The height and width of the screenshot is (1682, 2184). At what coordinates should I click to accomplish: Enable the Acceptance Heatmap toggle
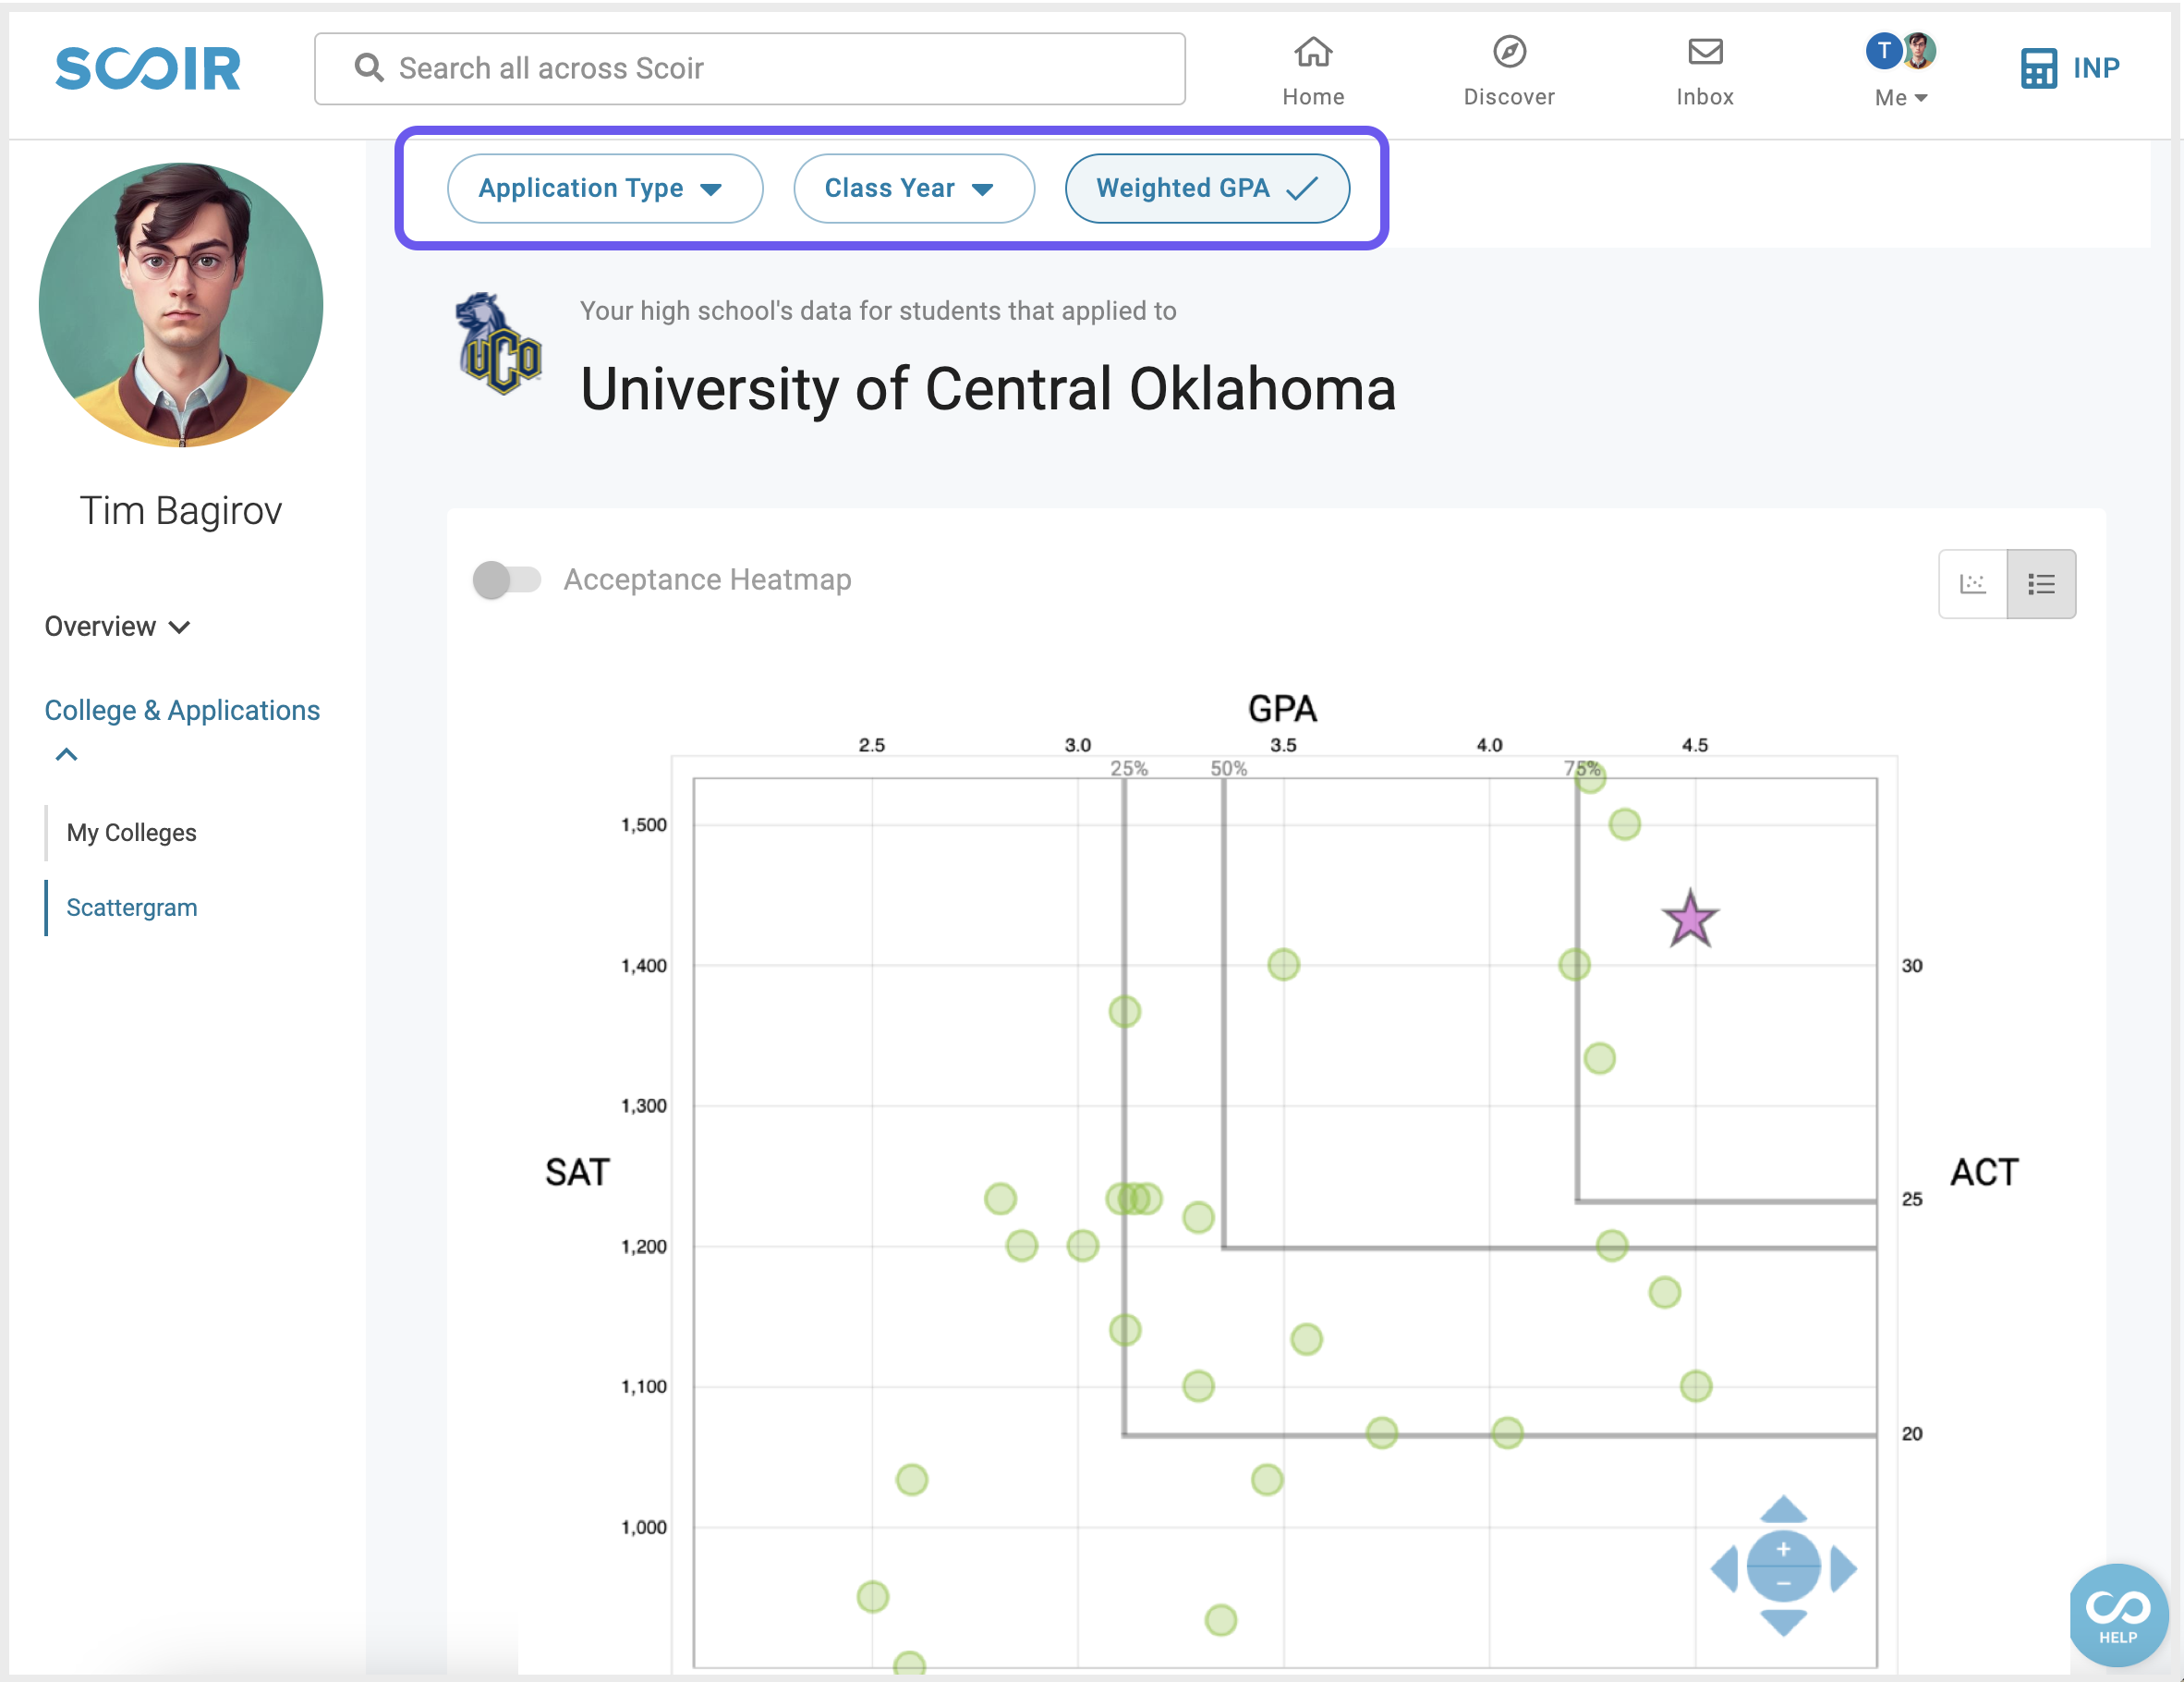pos(506,579)
